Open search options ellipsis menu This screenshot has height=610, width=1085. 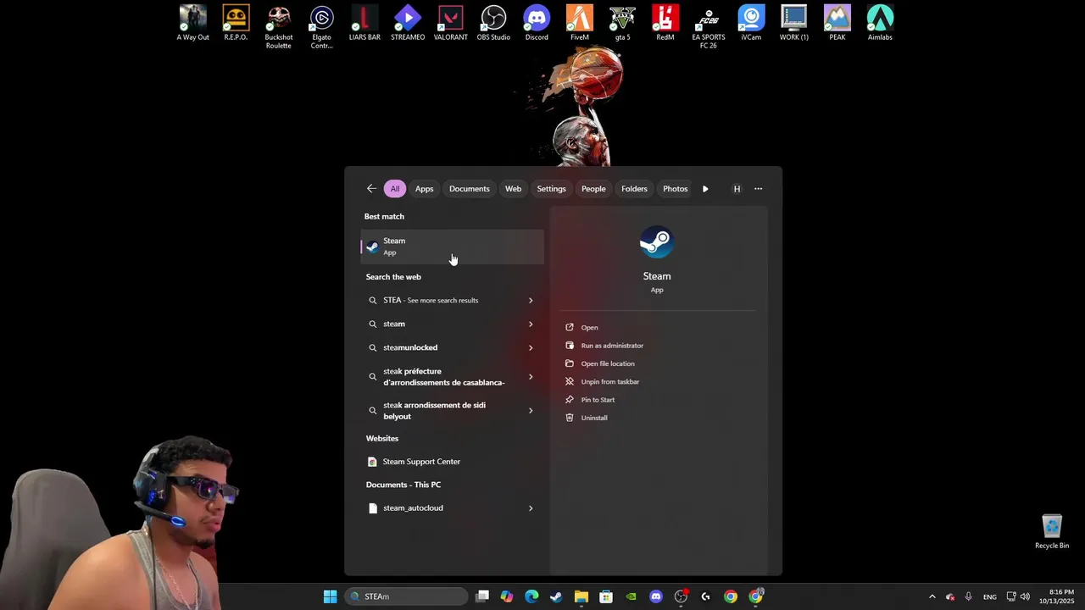(758, 189)
